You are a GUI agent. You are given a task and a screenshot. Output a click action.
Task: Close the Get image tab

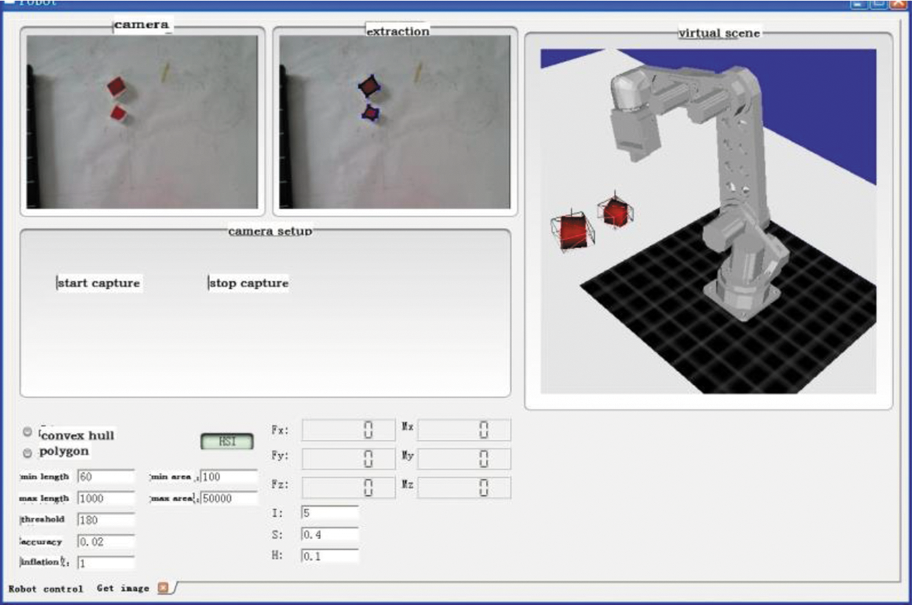[x=163, y=587]
